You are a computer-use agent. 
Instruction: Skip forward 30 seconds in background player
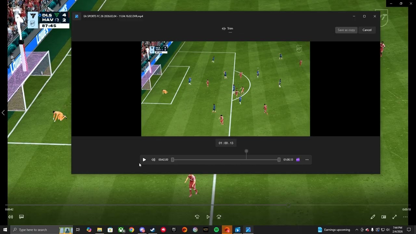point(219,217)
